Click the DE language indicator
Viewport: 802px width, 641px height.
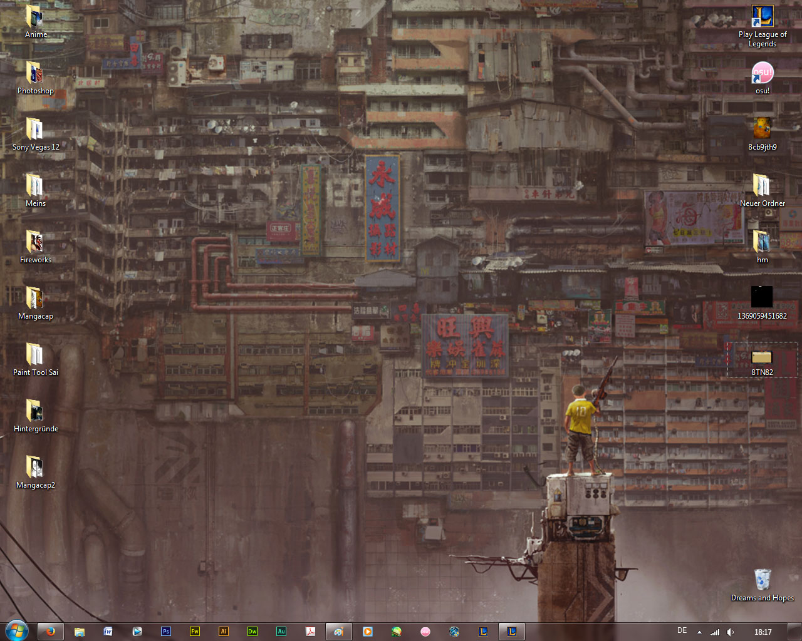click(x=682, y=630)
